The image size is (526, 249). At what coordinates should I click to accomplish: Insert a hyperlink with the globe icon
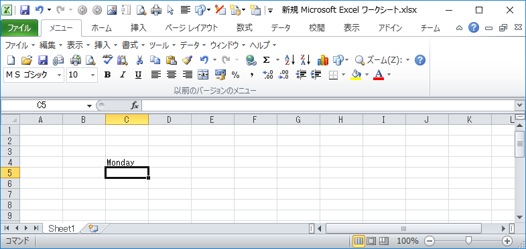[x=251, y=60]
